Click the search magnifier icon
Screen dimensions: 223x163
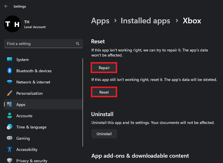78,44
